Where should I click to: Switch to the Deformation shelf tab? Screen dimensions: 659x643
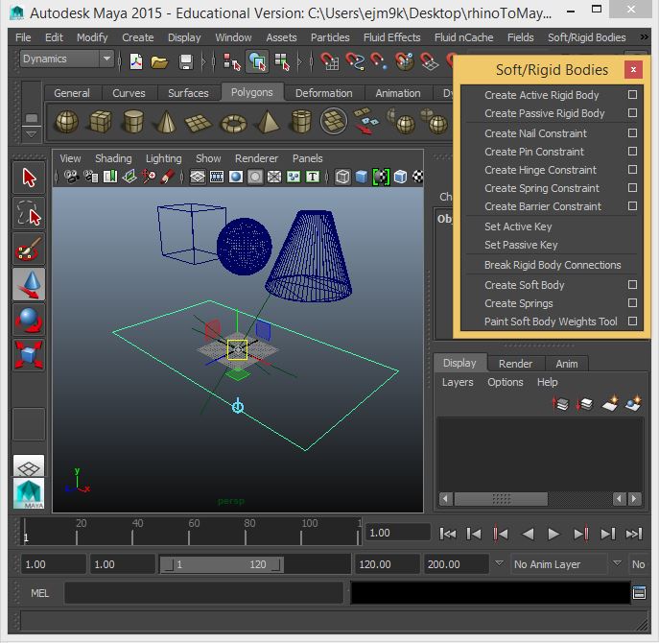(323, 93)
